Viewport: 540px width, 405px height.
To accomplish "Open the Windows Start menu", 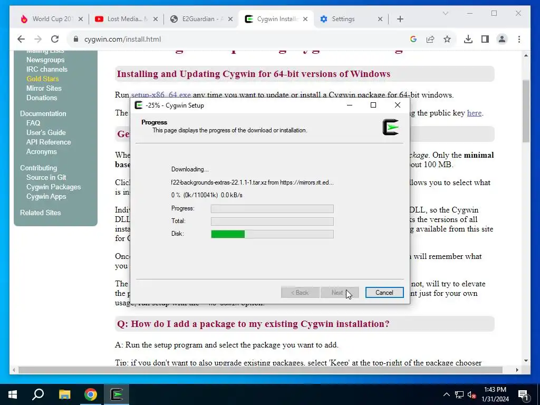I will pos(13,394).
